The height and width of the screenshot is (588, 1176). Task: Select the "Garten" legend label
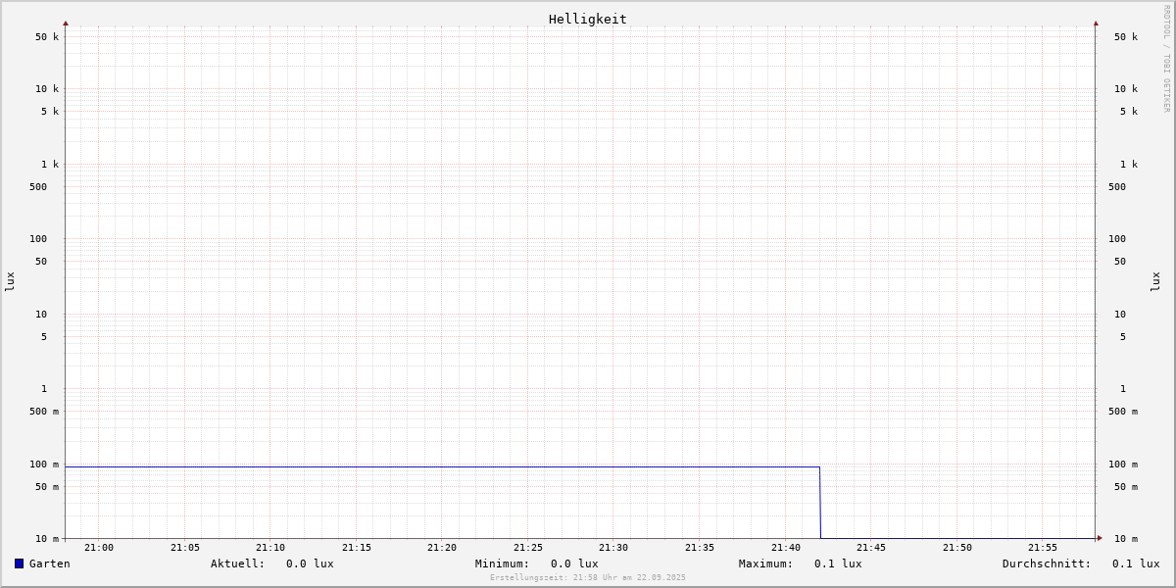[50, 563]
